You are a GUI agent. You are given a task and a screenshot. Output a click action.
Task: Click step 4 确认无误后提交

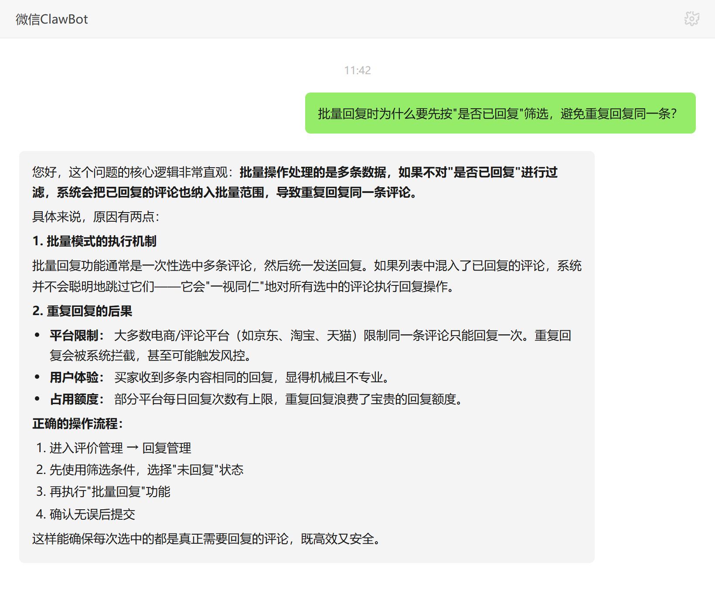coord(85,514)
